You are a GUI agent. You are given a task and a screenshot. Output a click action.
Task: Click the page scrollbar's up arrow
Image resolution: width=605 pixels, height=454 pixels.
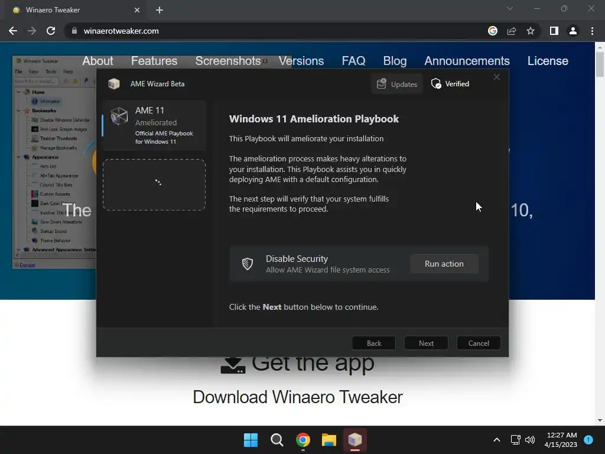coord(600,47)
